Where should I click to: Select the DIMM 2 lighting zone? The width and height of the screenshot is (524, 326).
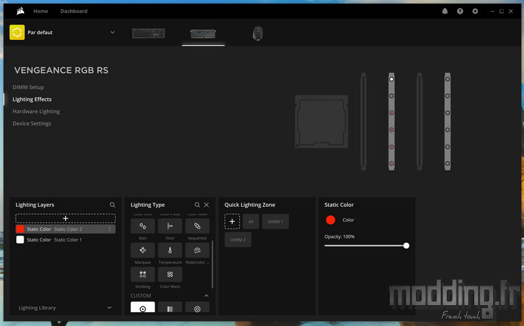pos(238,240)
